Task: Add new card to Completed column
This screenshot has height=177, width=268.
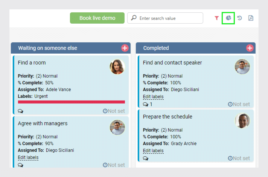Action: tap(250, 48)
